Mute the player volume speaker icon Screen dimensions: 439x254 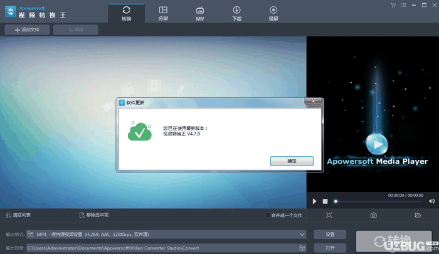[431, 201]
